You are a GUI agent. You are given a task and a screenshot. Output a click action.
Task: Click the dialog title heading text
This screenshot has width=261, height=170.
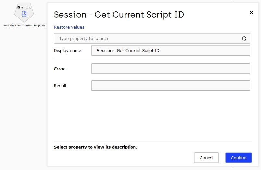[x=119, y=15]
